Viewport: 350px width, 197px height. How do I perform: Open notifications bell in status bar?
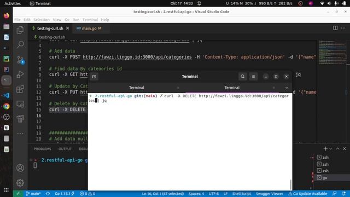click(x=343, y=194)
